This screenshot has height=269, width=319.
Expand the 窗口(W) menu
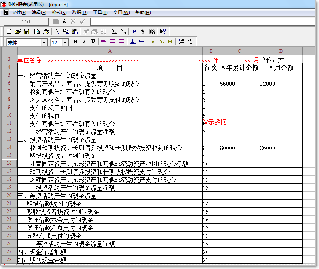coord(120,13)
